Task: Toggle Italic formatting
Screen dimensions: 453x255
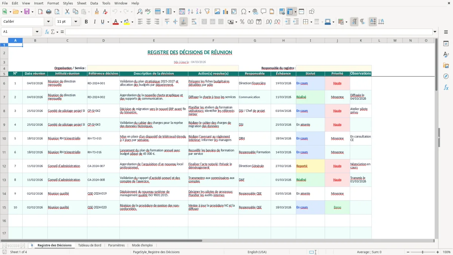Action: 94,22
